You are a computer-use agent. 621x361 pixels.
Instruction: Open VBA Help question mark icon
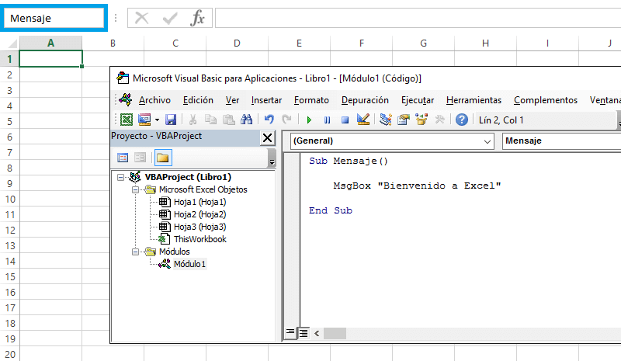(462, 120)
